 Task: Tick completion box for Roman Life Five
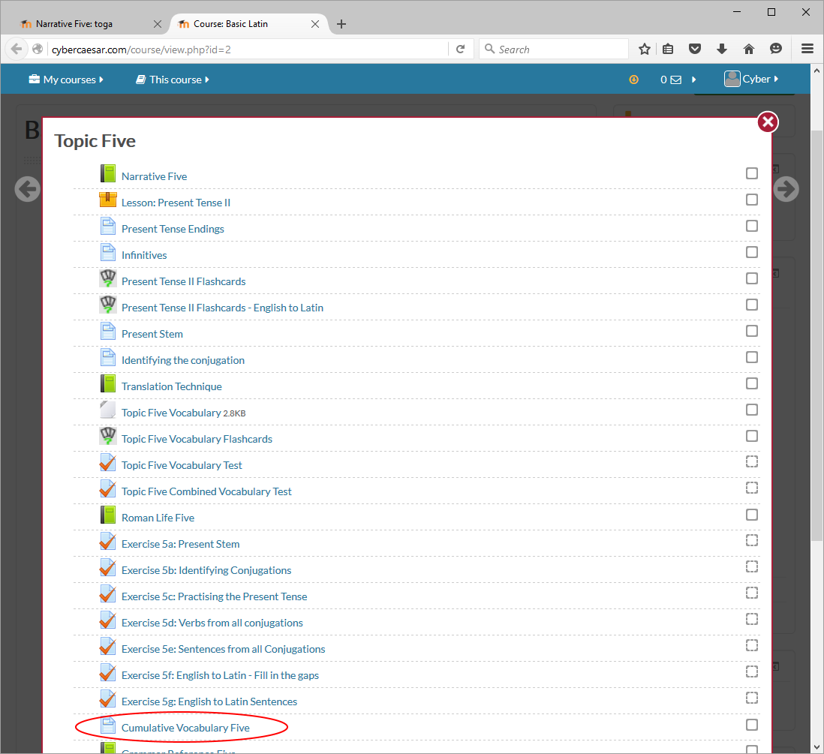point(752,515)
